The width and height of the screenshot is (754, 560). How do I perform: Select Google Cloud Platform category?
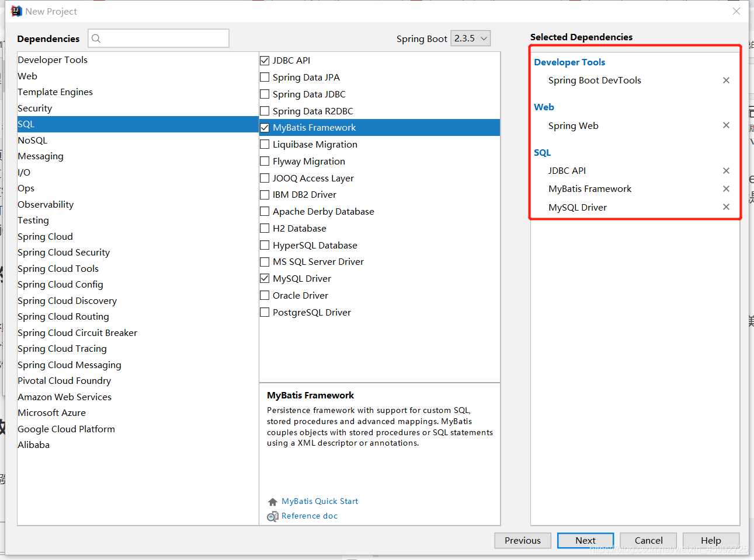point(138,429)
